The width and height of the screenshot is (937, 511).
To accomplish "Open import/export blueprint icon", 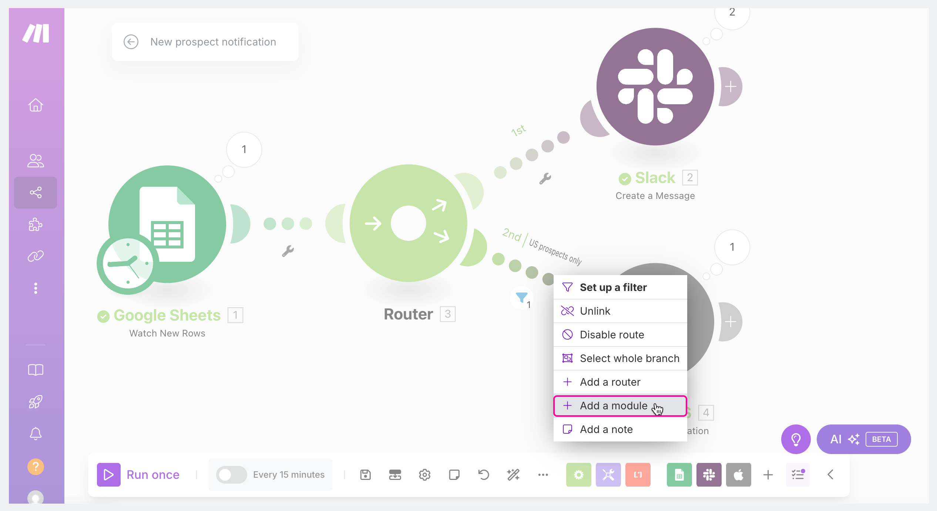I will click(x=395, y=475).
